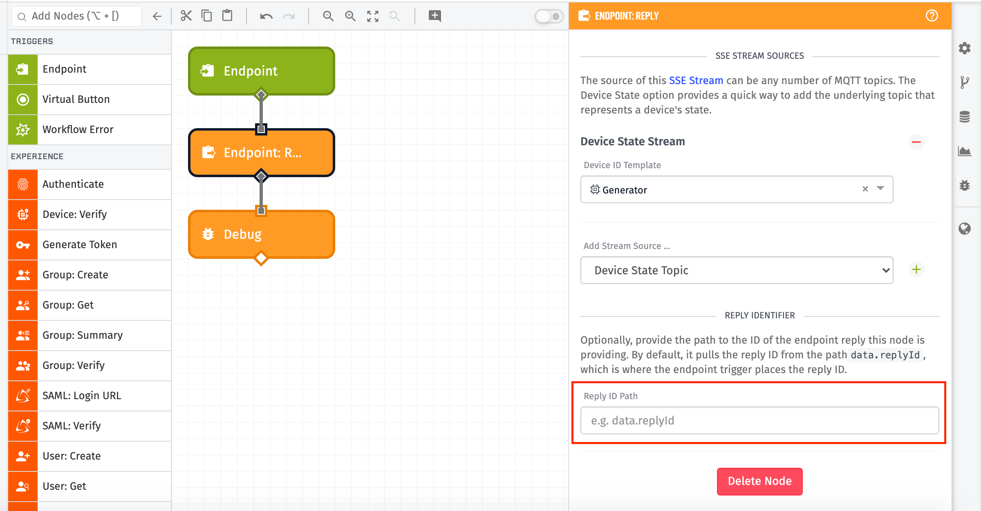Select the Endpoint: R... node on canvas
981x511 pixels.
click(261, 153)
